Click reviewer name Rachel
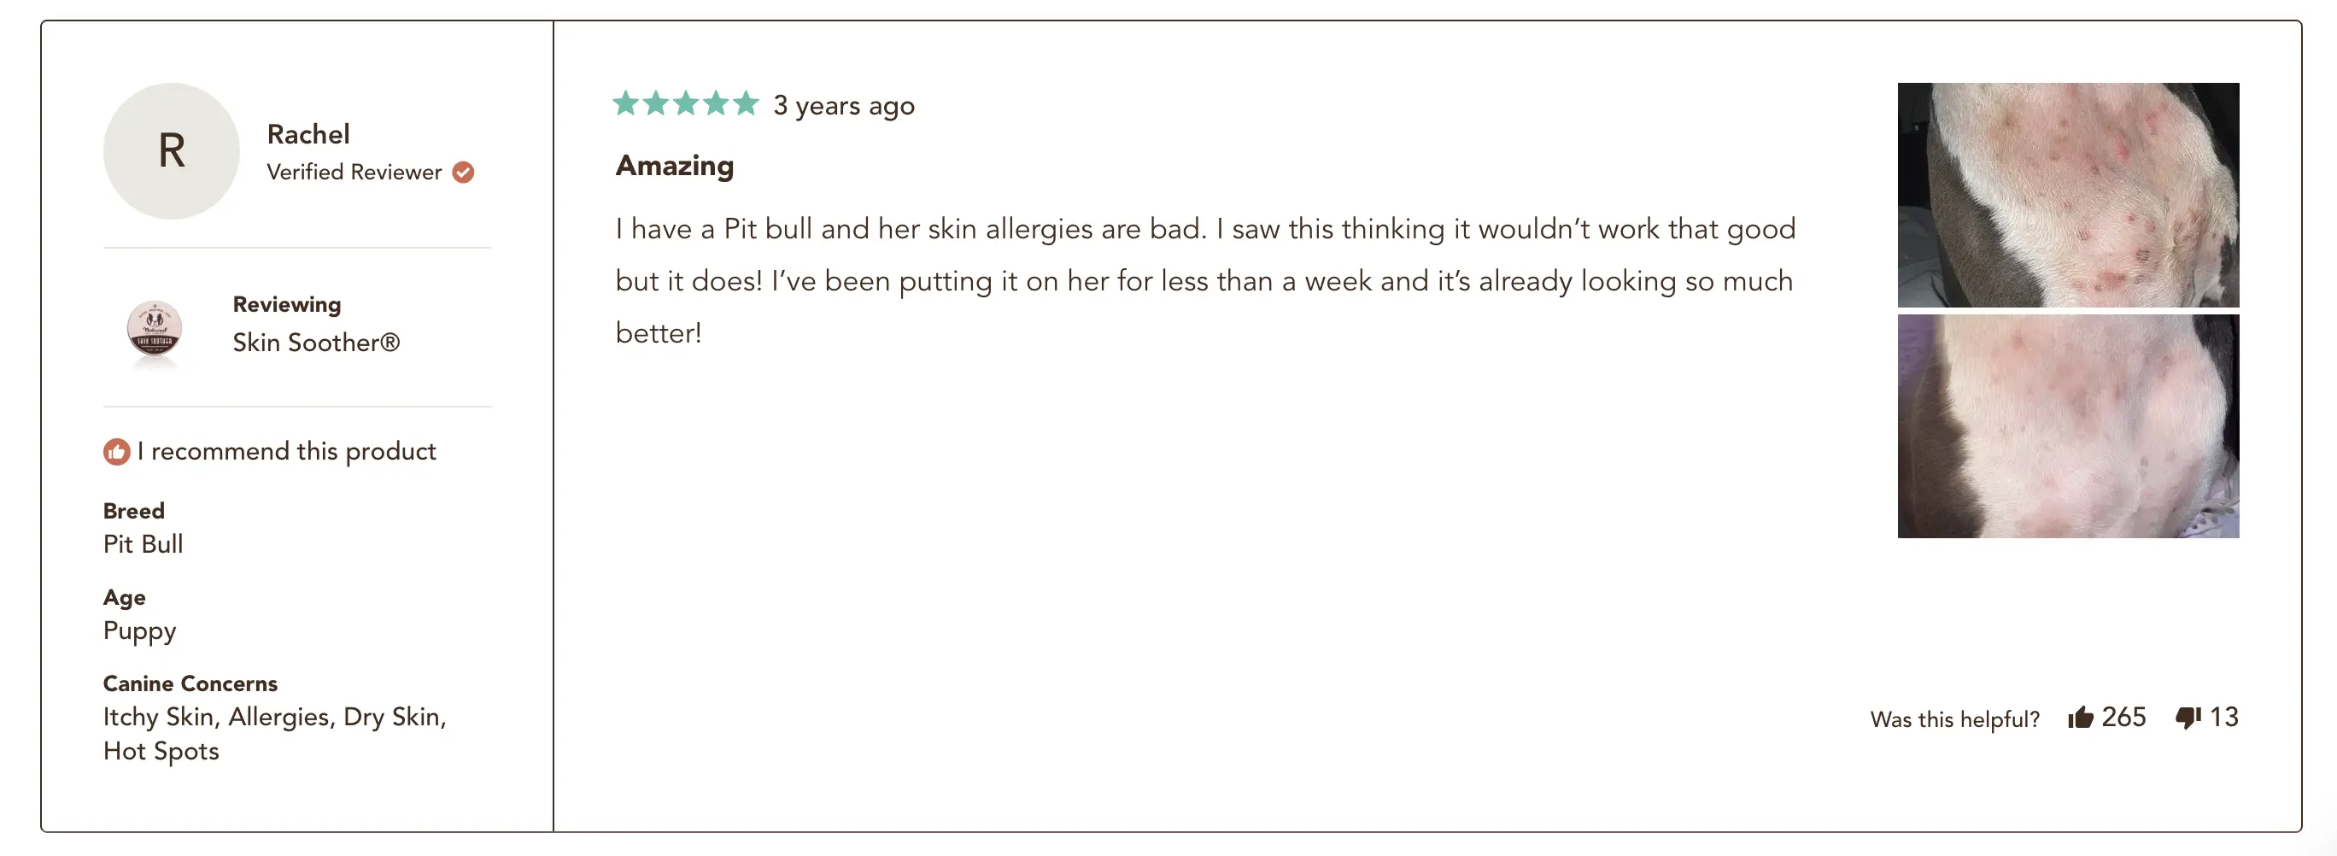 pos(308,134)
